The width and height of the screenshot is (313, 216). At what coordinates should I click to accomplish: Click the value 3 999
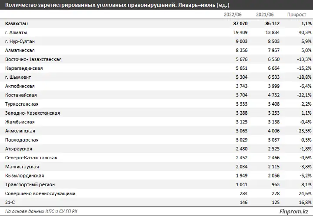coord(274,86)
